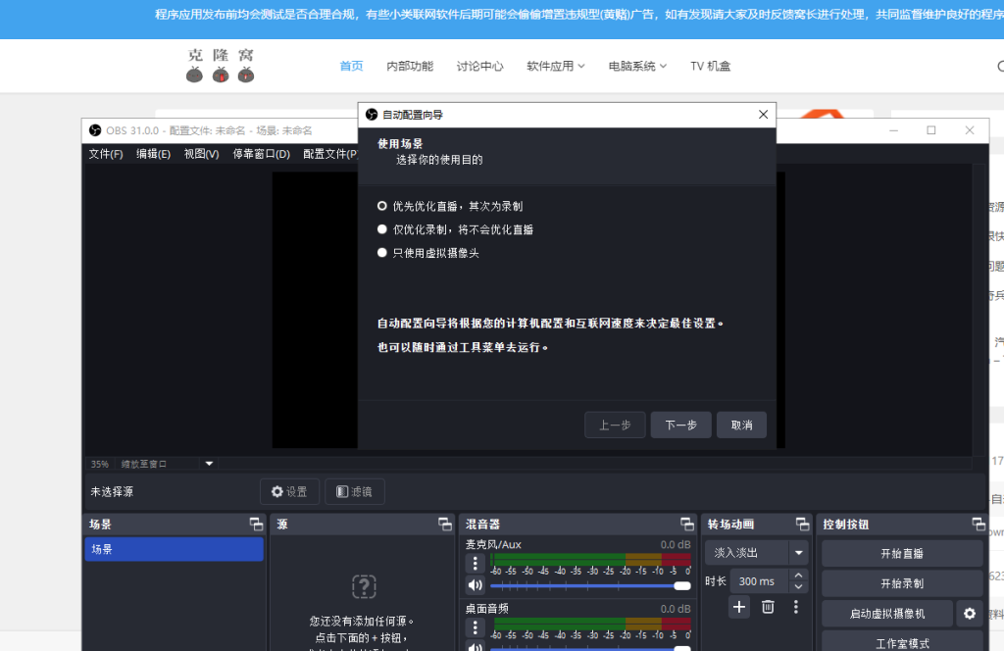Delete transition with trash icon
Viewport: 1004px width, 651px height.
[x=768, y=606]
